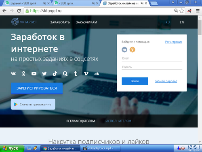Image resolution: width=202 pixels, height=152 pixels.
Task: Log in with Odnoklassniki orange icon
Action: [133, 50]
